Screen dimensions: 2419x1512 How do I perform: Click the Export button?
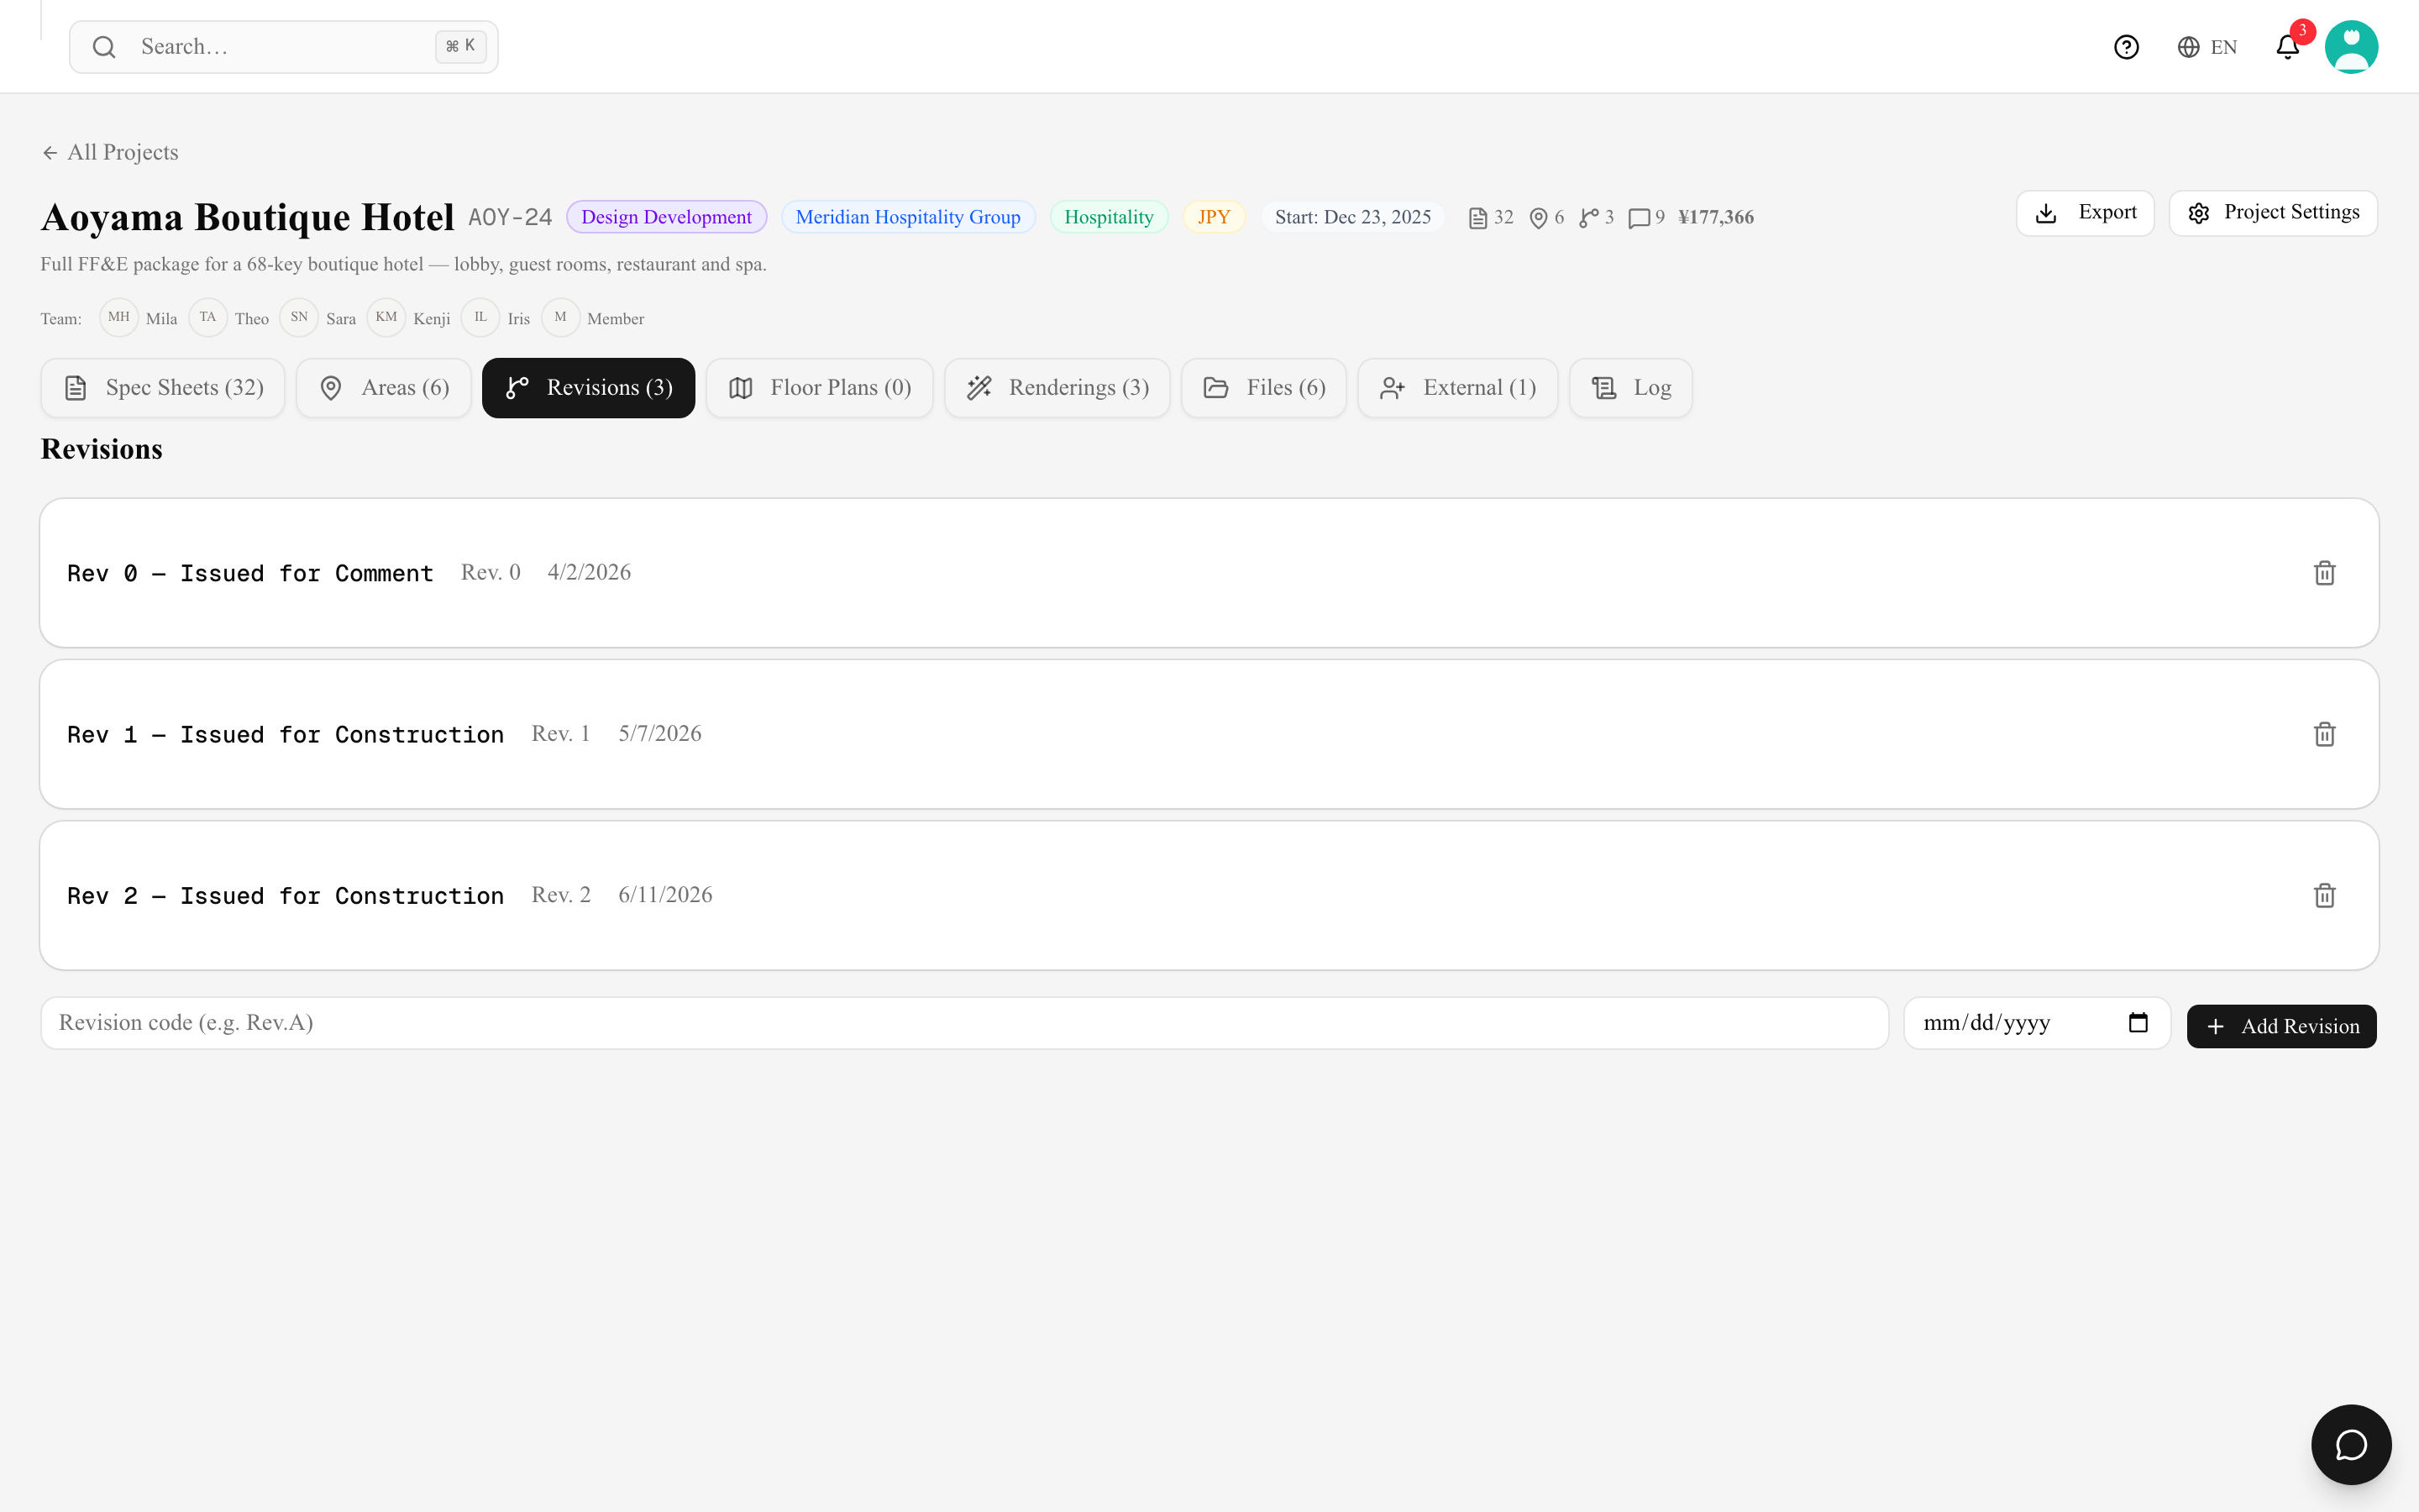coord(2086,213)
